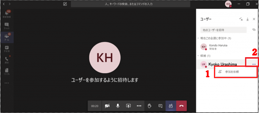The height and width of the screenshot is (113, 259).
Task: Mute all participants icon in panel header
Action: pos(241,19)
